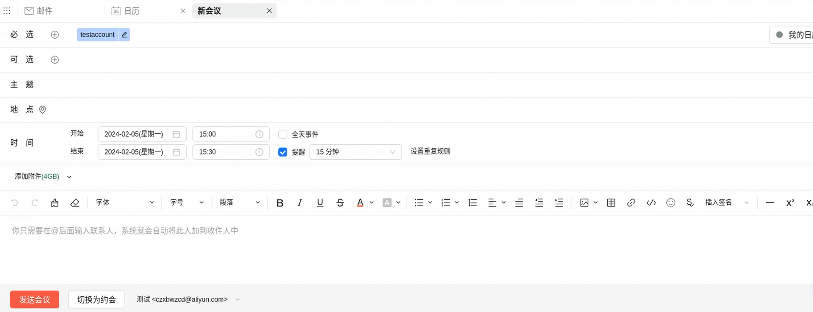Screen dimensions: 813x312
Task: Click the eraser clear-formatting icon
Action: [75, 203]
